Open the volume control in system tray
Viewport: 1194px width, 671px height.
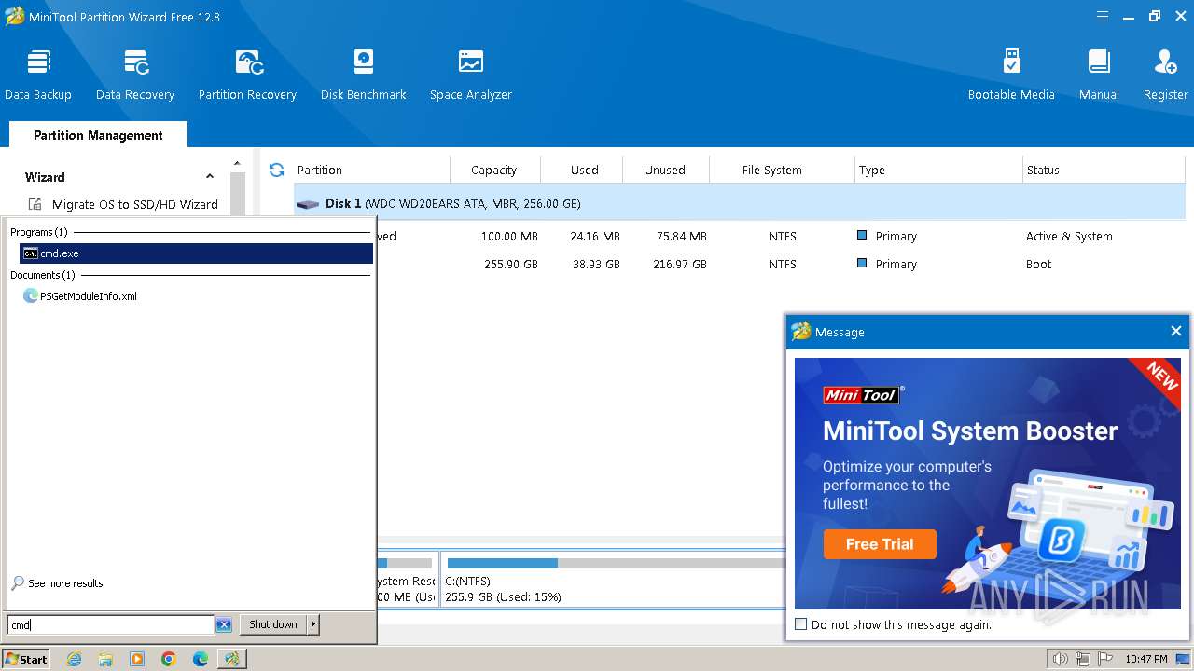(1060, 659)
